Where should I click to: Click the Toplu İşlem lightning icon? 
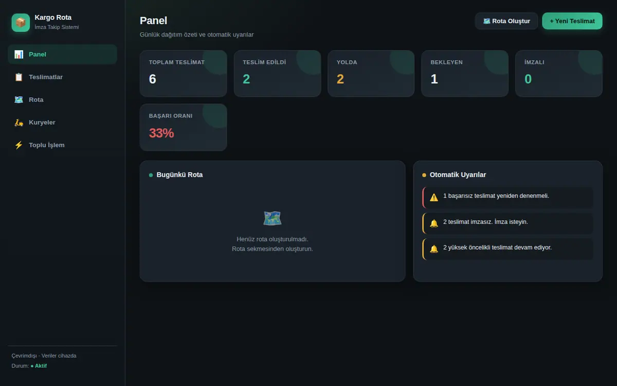tap(19, 145)
